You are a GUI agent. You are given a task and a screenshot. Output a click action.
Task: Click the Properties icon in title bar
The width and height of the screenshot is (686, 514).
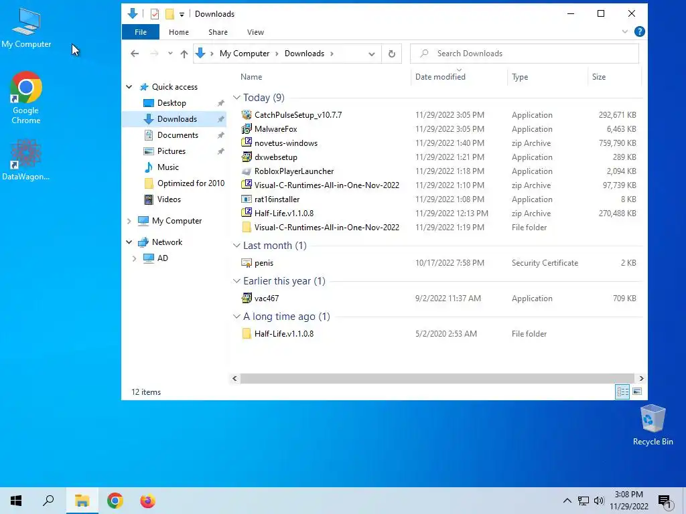point(155,14)
